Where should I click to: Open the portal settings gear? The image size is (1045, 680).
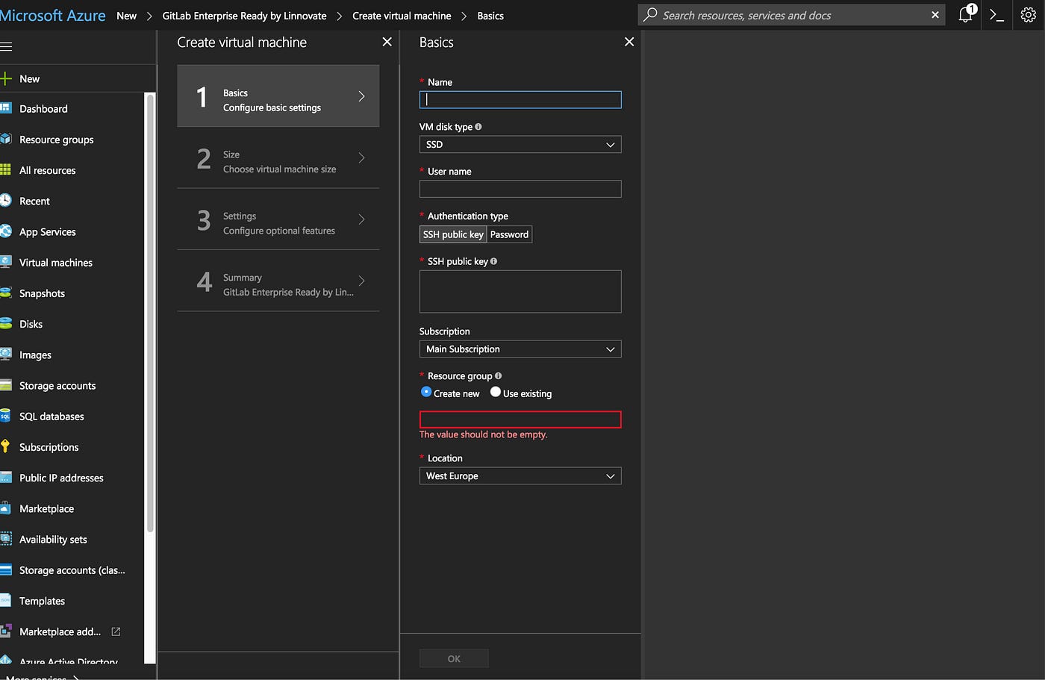click(x=1028, y=15)
